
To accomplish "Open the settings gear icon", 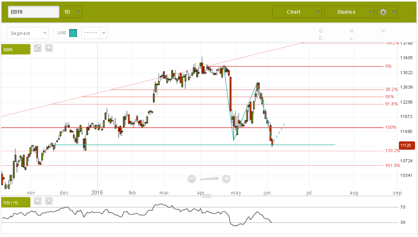I will [x=383, y=12].
